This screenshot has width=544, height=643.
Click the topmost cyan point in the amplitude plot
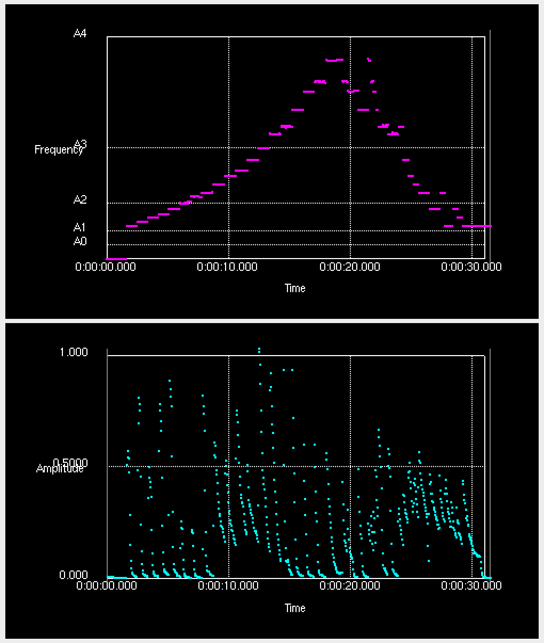pyautogui.click(x=259, y=350)
